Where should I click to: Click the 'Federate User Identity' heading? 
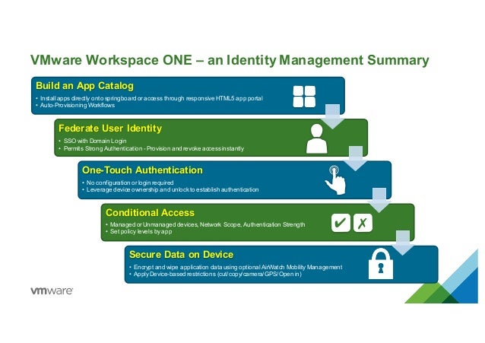click(x=110, y=129)
